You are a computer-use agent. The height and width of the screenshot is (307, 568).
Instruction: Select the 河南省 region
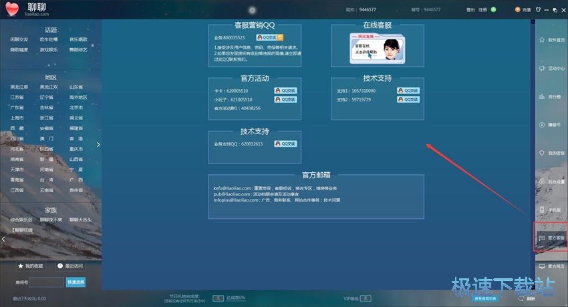coord(46,170)
